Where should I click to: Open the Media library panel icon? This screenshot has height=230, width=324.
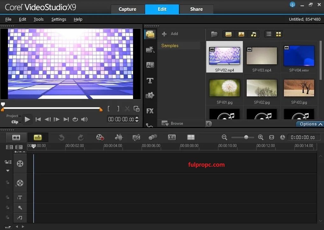[x=150, y=34]
